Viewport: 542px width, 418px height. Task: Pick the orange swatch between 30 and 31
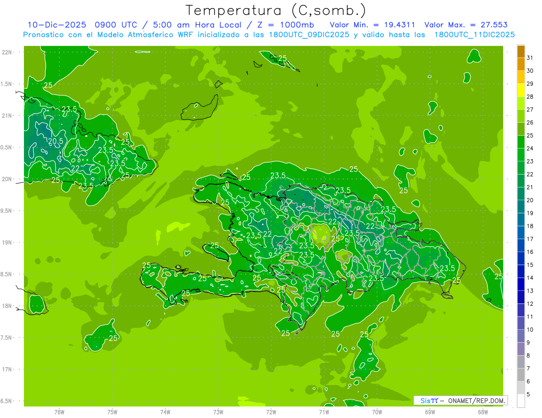(x=521, y=64)
